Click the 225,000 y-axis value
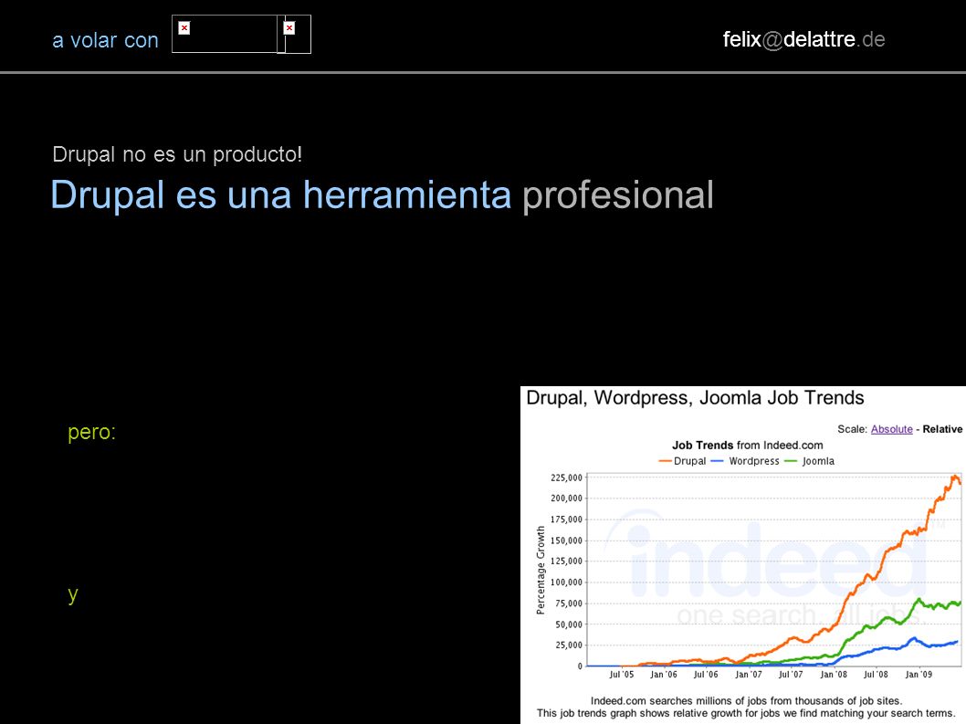This screenshot has width=966, height=724. tap(566, 477)
